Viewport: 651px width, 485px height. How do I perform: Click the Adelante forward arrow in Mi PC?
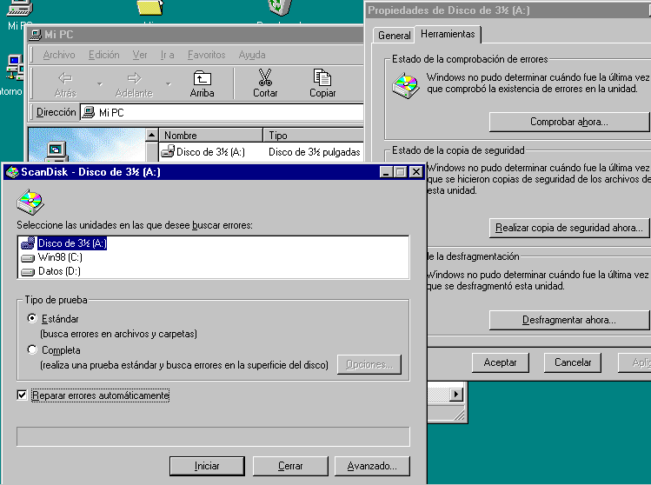[134, 77]
